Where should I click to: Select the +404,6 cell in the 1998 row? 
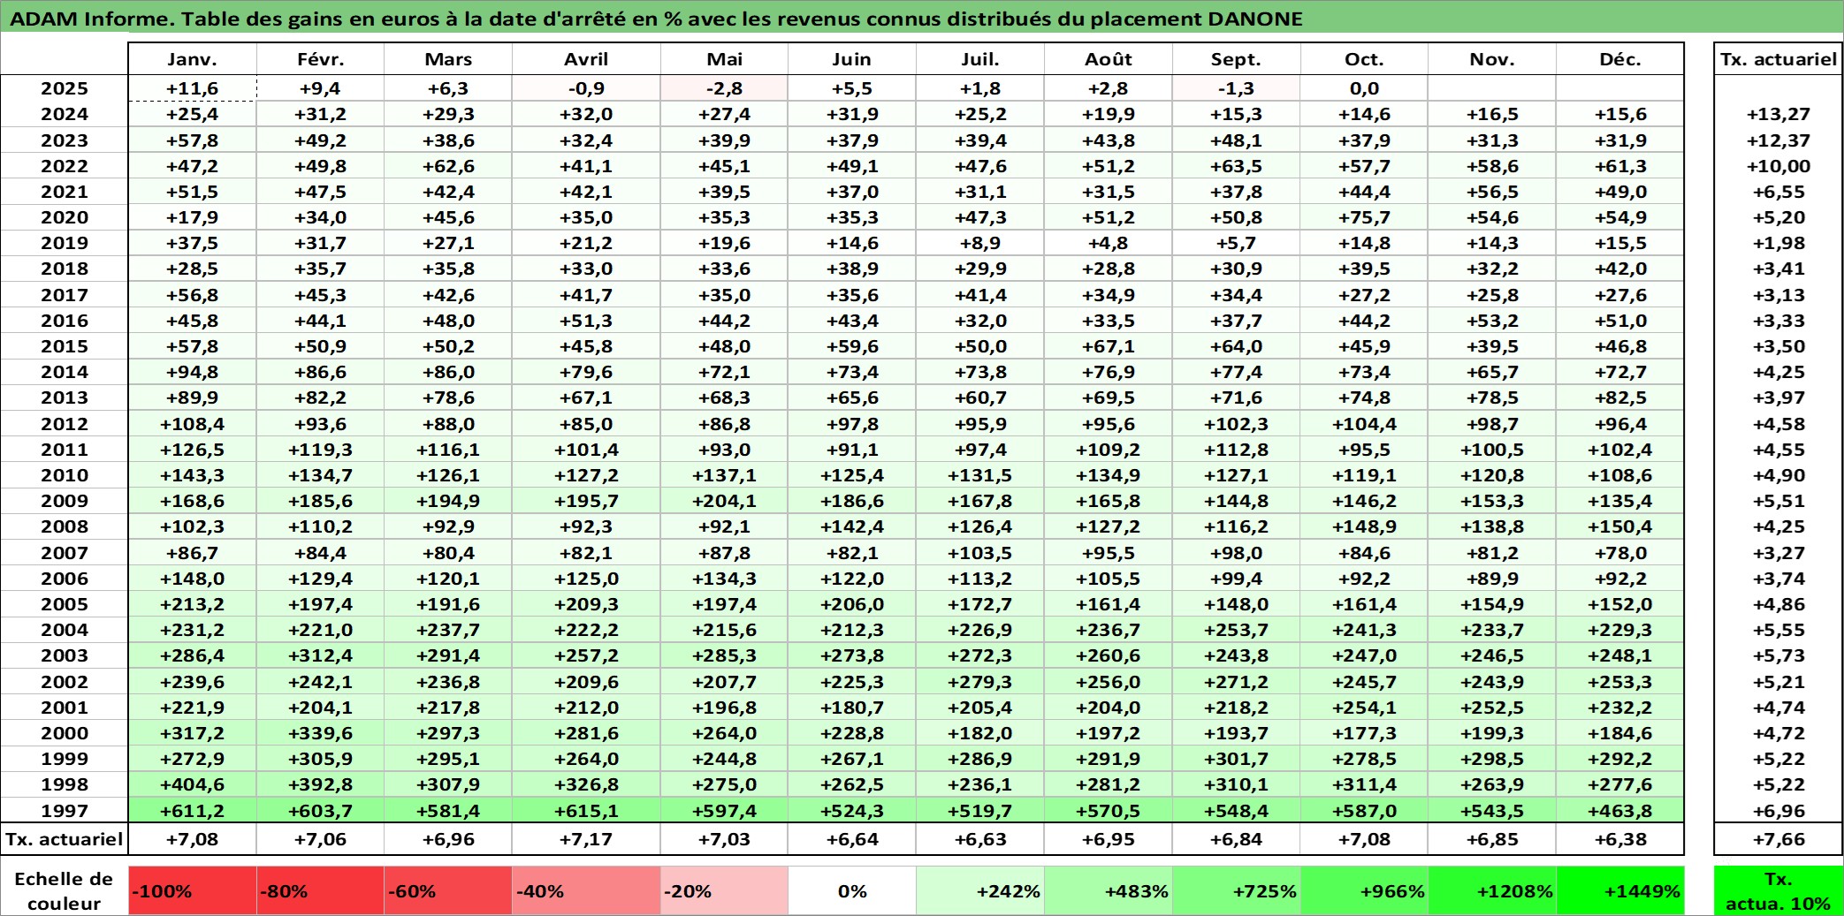pyautogui.click(x=193, y=784)
